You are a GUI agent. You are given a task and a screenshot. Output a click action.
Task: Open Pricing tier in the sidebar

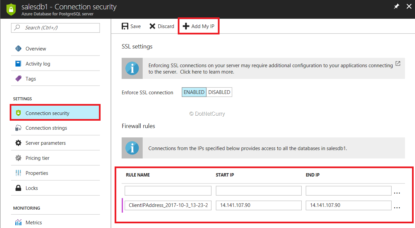[x=55, y=158]
